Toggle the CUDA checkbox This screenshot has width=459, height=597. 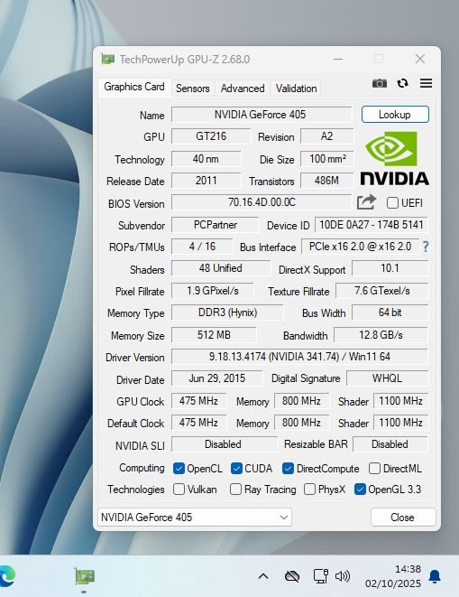[236, 469]
